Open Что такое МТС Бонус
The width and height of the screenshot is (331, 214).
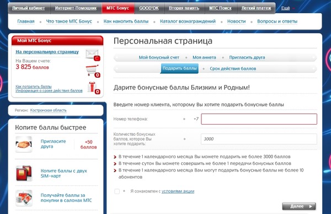pos(69,22)
